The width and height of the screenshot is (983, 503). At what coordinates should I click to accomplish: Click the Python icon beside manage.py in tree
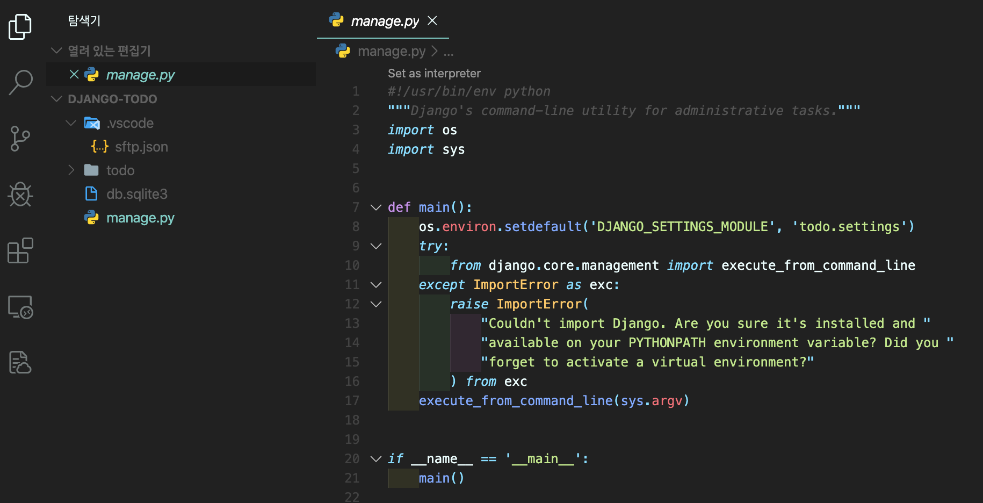pos(92,218)
